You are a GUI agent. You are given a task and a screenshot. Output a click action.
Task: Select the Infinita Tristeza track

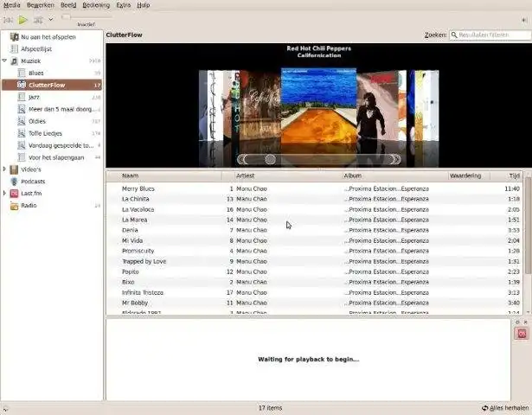click(x=315, y=292)
